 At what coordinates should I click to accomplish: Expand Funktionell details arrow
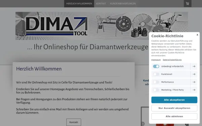pyautogui.click(x=194, y=74)
